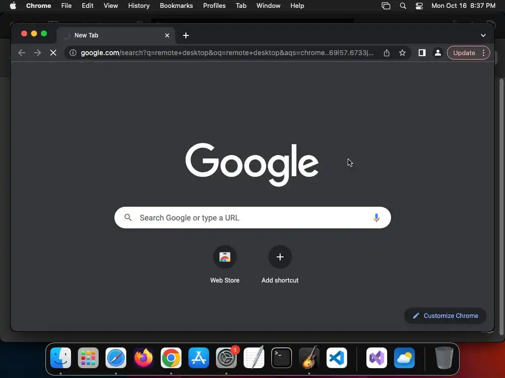Open the Trash in the Dock

[444, 358]
